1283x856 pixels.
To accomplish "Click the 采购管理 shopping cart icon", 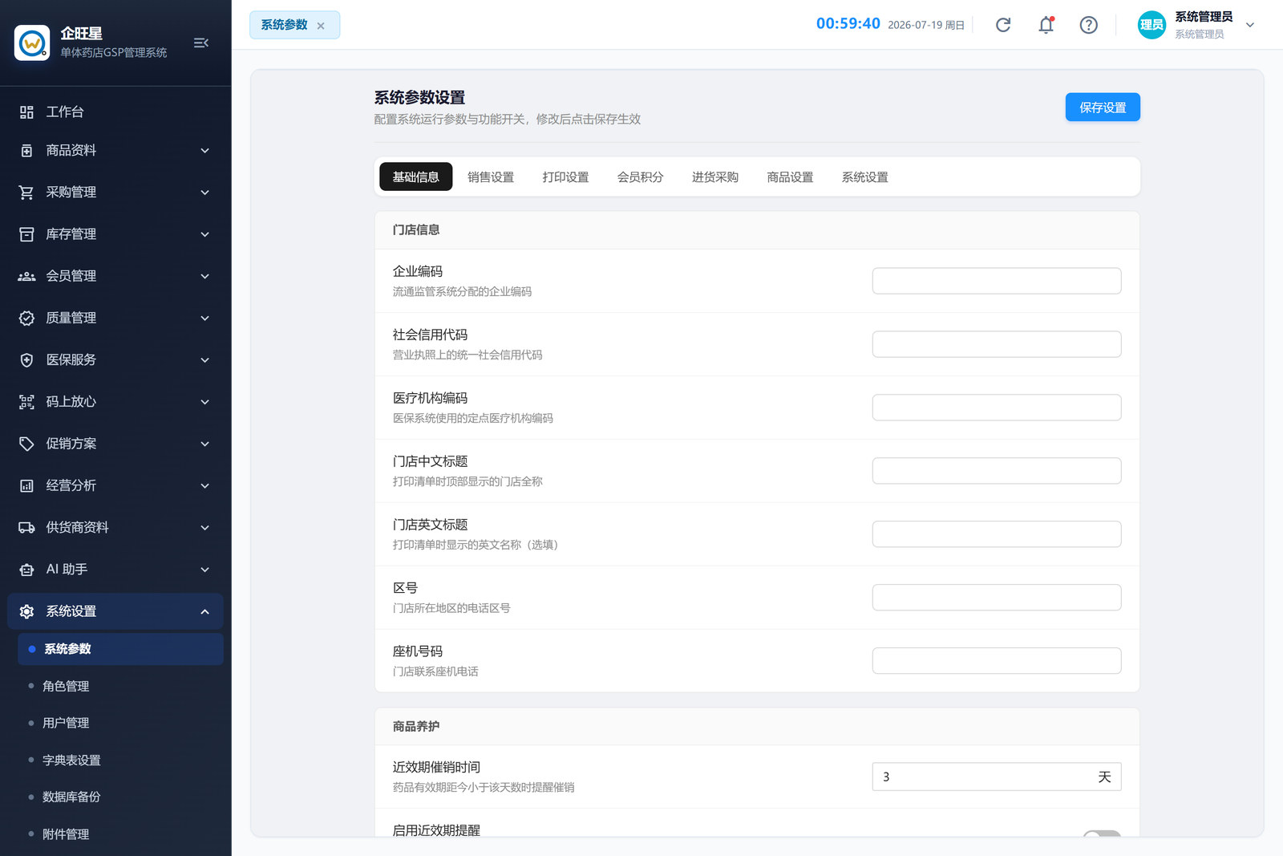I will (26, 193).
